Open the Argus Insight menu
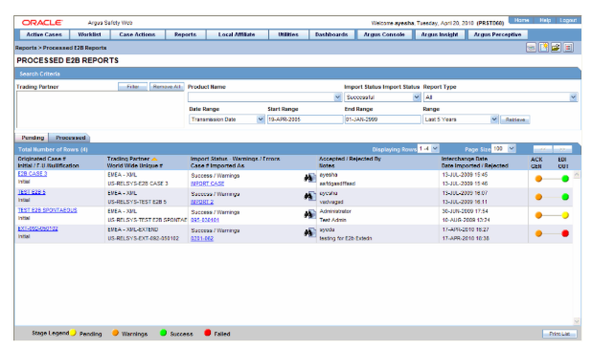Viewport: 592px width, 347px height. coord(439,34)
